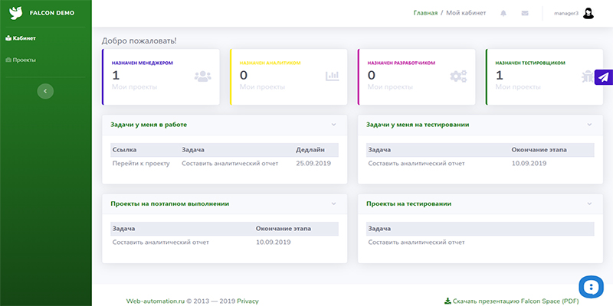Viewport: 613px width, 306px height.
Task: Click 'Перейти к проекту' link
Action: click(x=140, y=163)
